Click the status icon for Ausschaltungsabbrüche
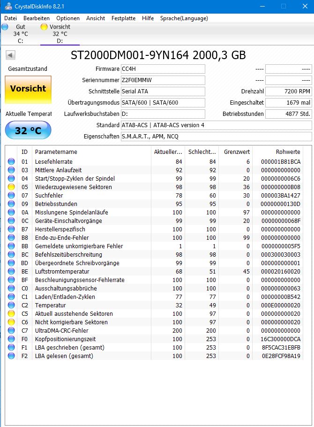Image resolution: width=314 pixels, height=427 pixels. tap(11, 288)
